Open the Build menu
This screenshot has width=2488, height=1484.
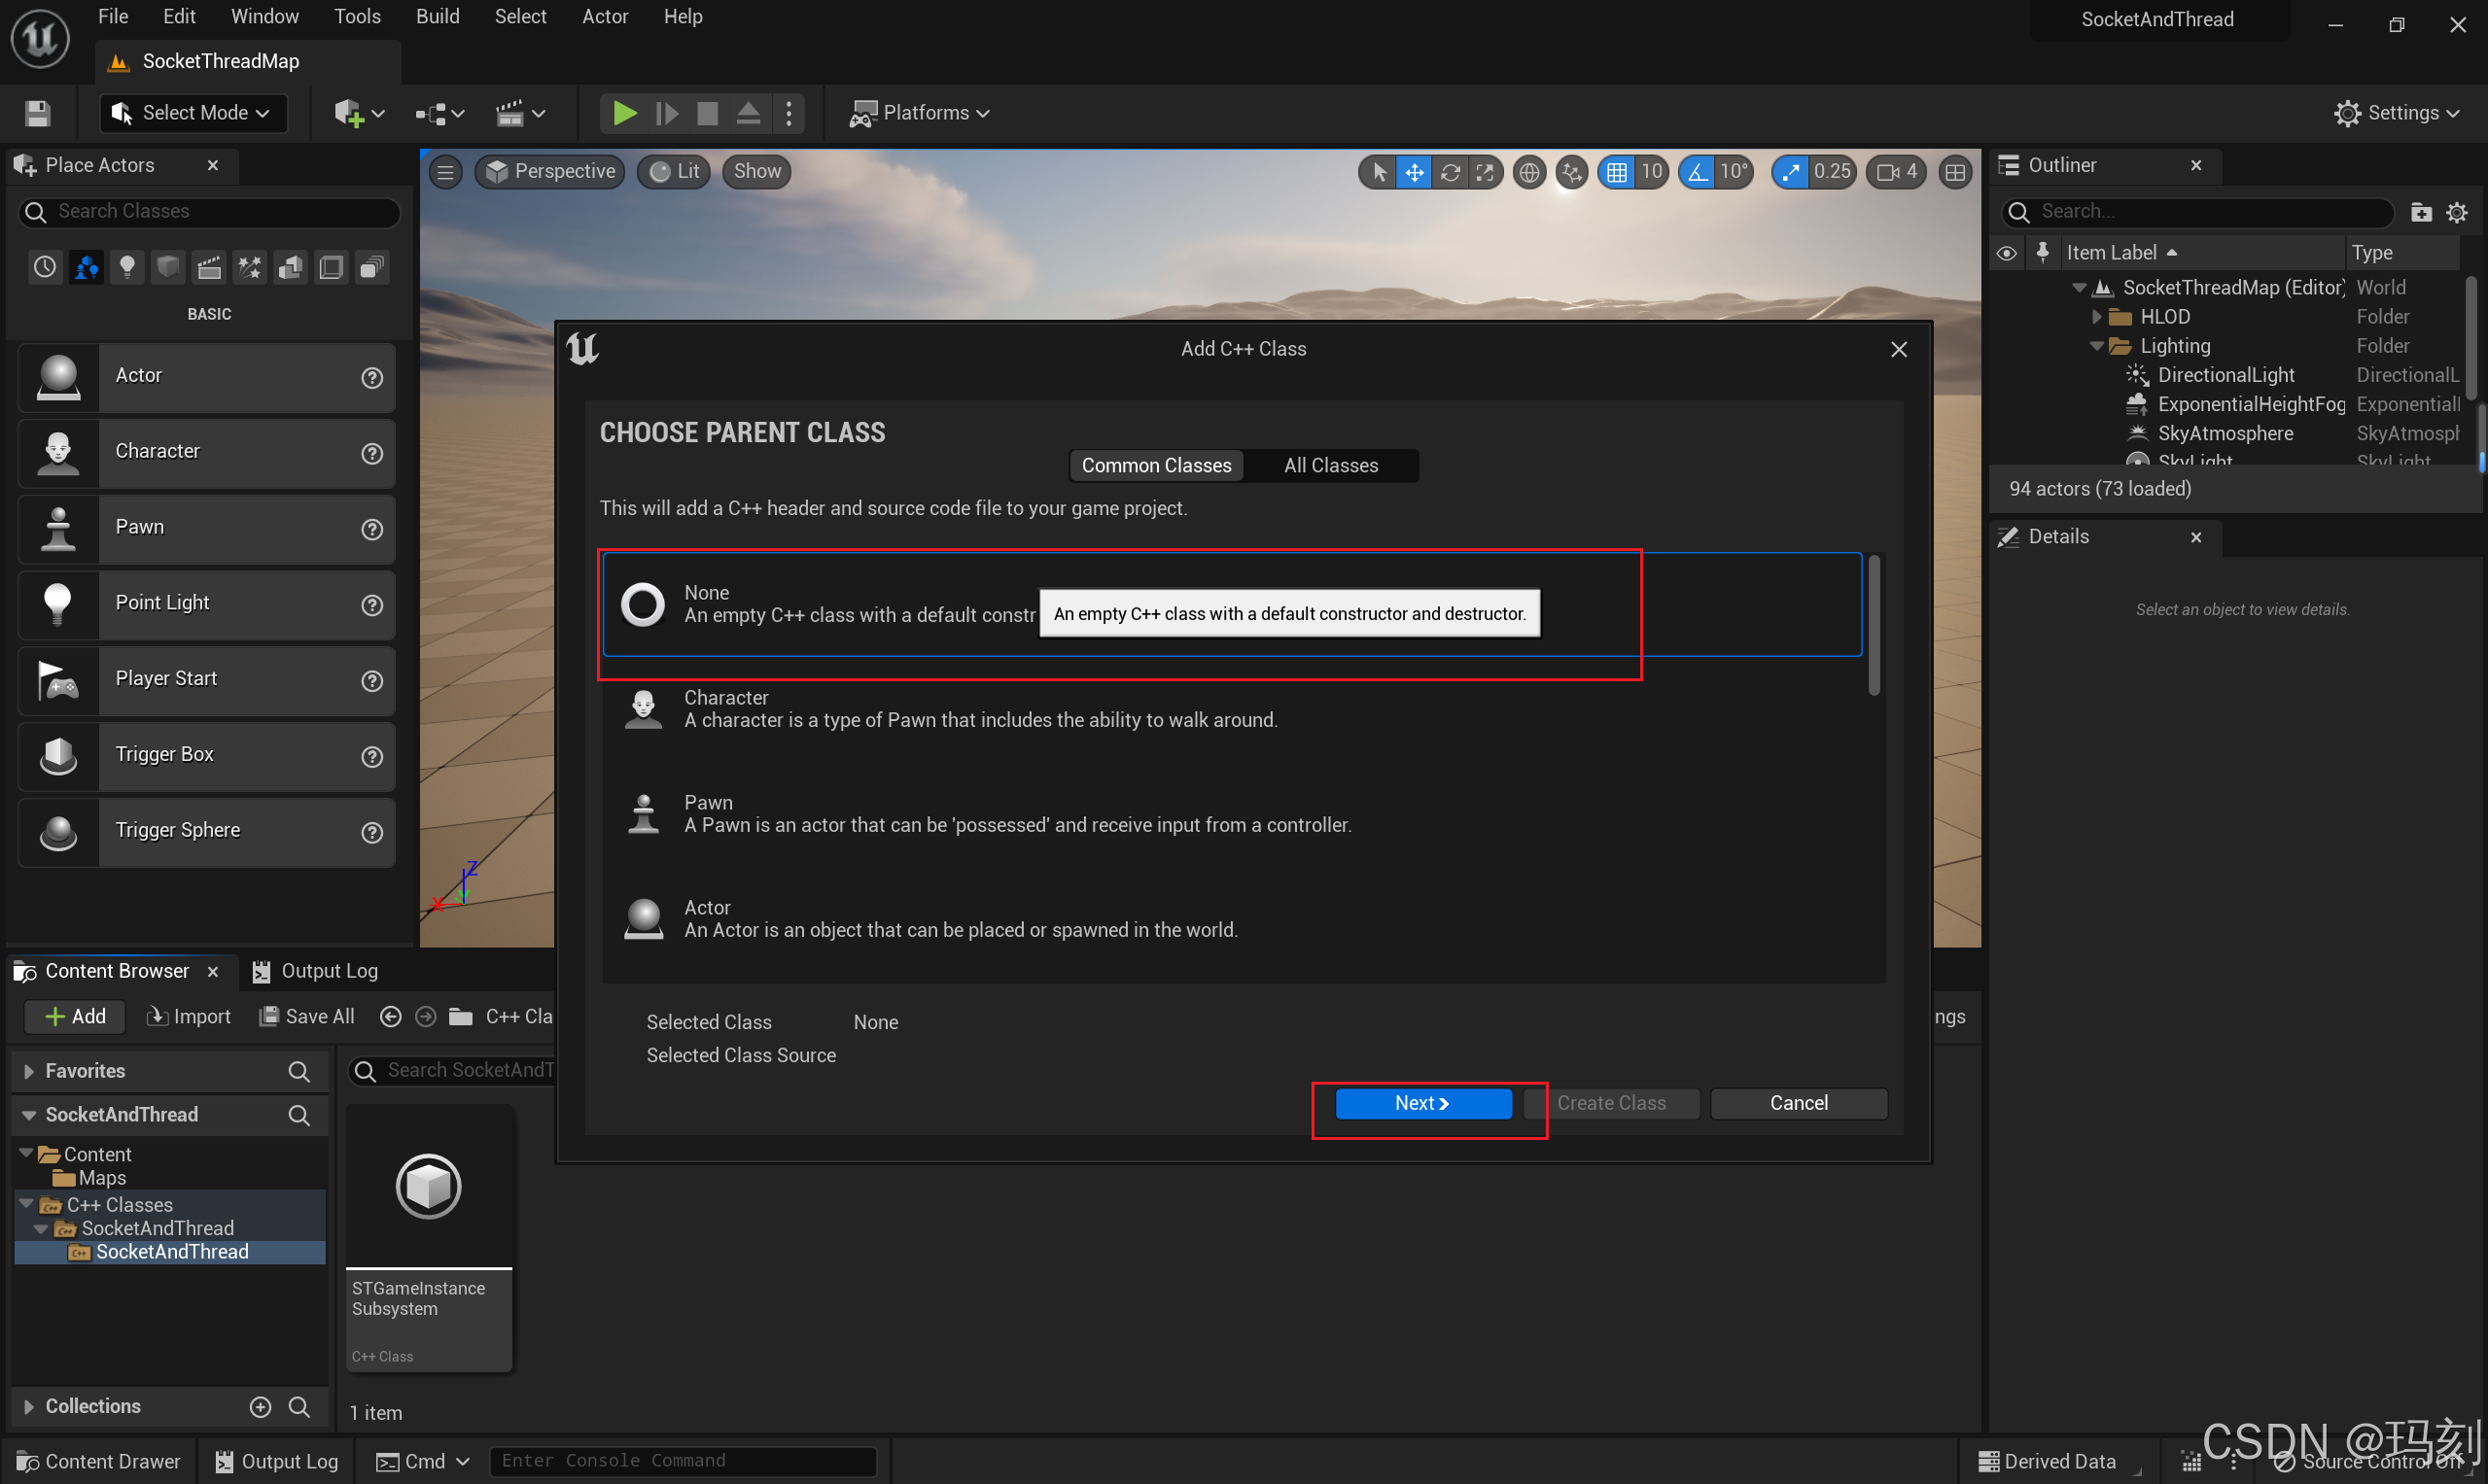(x=438, y=16)
